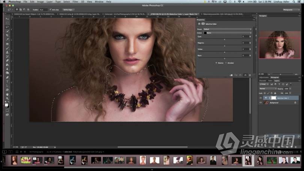Select the Selective Color 1 layer mask thumbnail
This screenshot has width=304, height=171.
click(x=273, y=98)
